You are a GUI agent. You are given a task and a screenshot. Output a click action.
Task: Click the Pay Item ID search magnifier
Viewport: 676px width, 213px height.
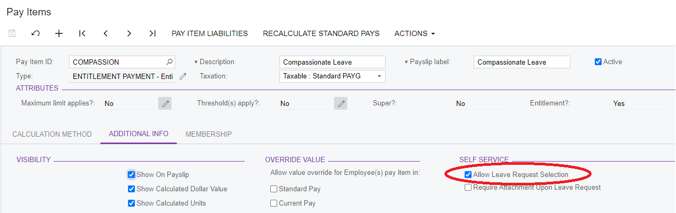tap(169, 62)
